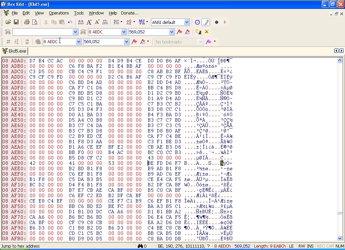Open hex address dropdown in second toolbar row
The image size is (345, 250).
tap(124, 32)
